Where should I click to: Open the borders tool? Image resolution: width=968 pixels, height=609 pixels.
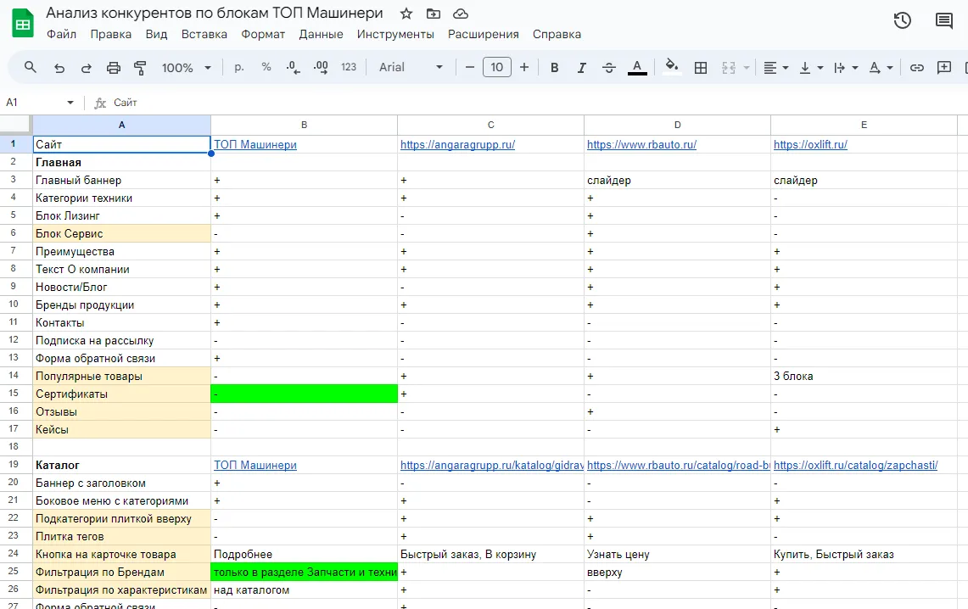(701, 67)
